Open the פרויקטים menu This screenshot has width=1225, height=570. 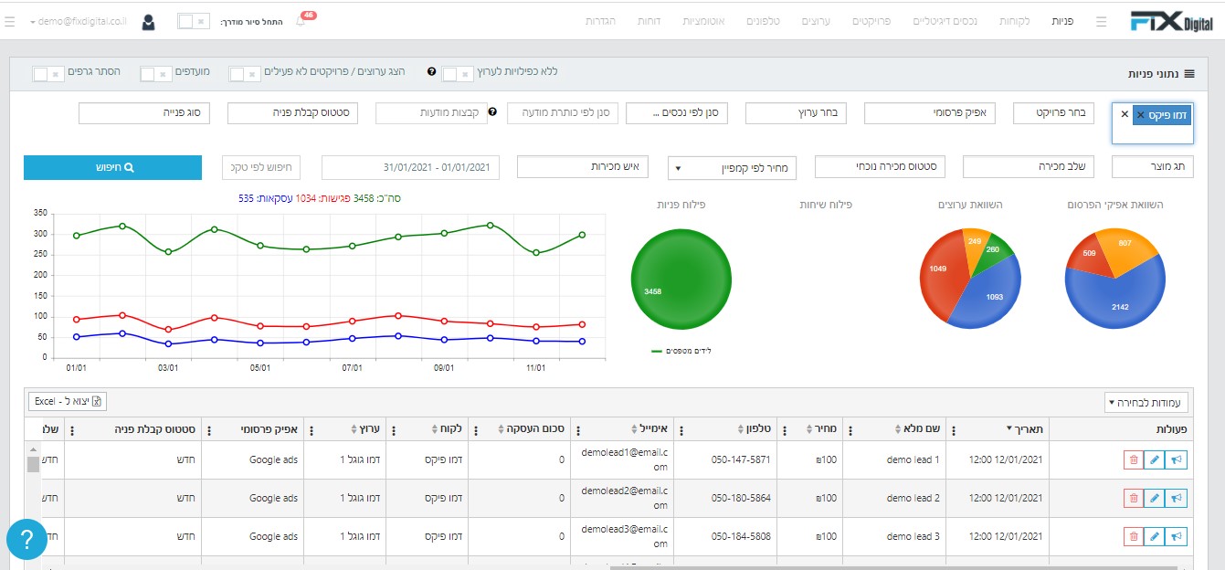(x=871, y=21)
